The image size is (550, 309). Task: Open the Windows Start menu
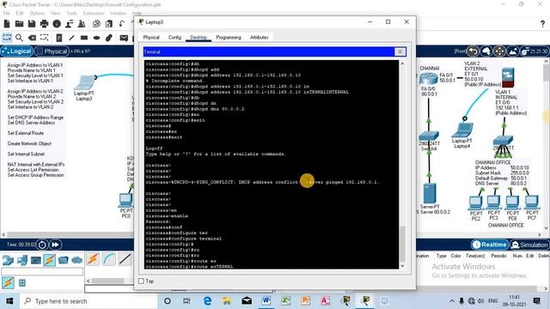pos(9,301)
